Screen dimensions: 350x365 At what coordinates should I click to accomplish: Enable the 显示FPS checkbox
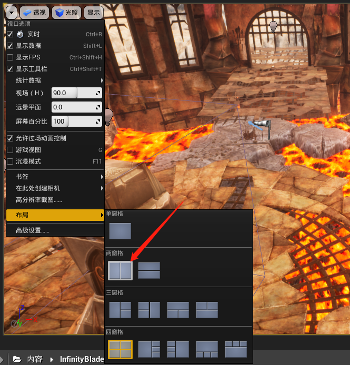coord(10,57)
